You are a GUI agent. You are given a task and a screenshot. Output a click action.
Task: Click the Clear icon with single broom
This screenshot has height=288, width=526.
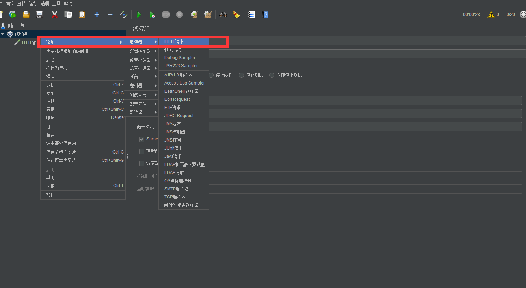(x=194, y=15)
